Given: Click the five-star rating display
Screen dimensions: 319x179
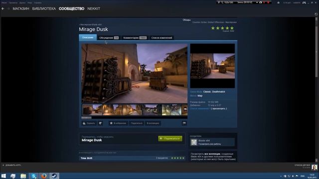Looking at the screenshot, I should pos(222,28).
